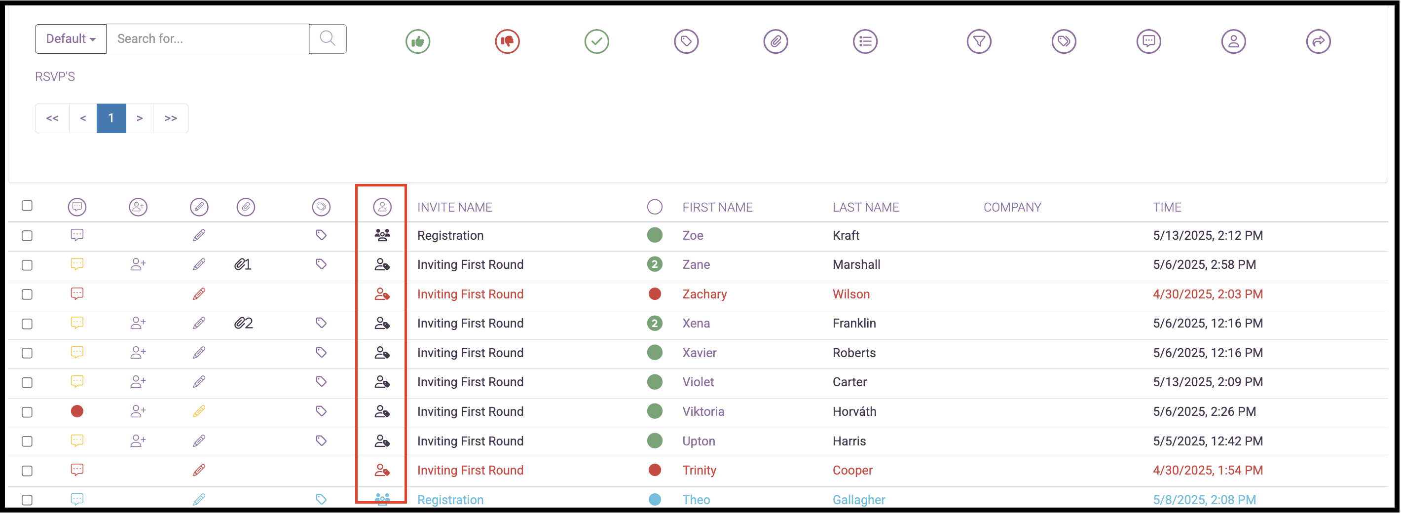
Task: Open the Default search dropdown
Action: coord(71,38)
